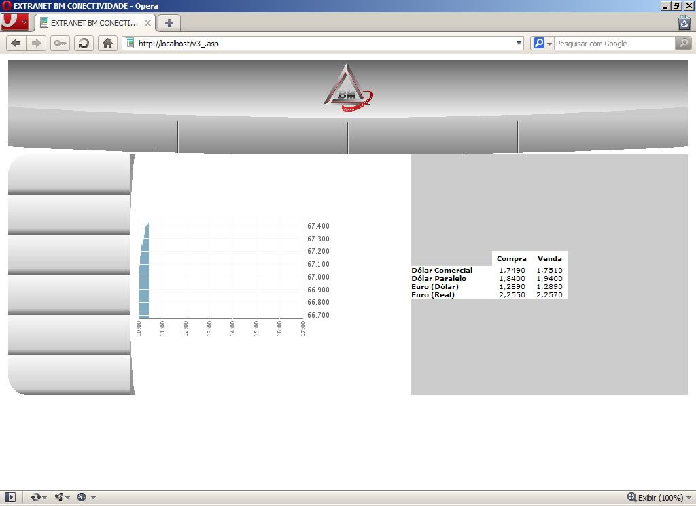Click the browser Back arrow
The width and height of the screenshot is (696, 506).
point(16,44)
